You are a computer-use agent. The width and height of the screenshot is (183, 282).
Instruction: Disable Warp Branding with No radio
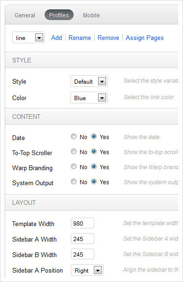pyautogui.click(x=74, y=166)
